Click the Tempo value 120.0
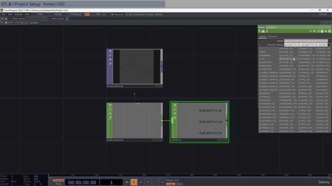Image resolution: width=332 pixels, height=186 pixels. tap(37, 181)
